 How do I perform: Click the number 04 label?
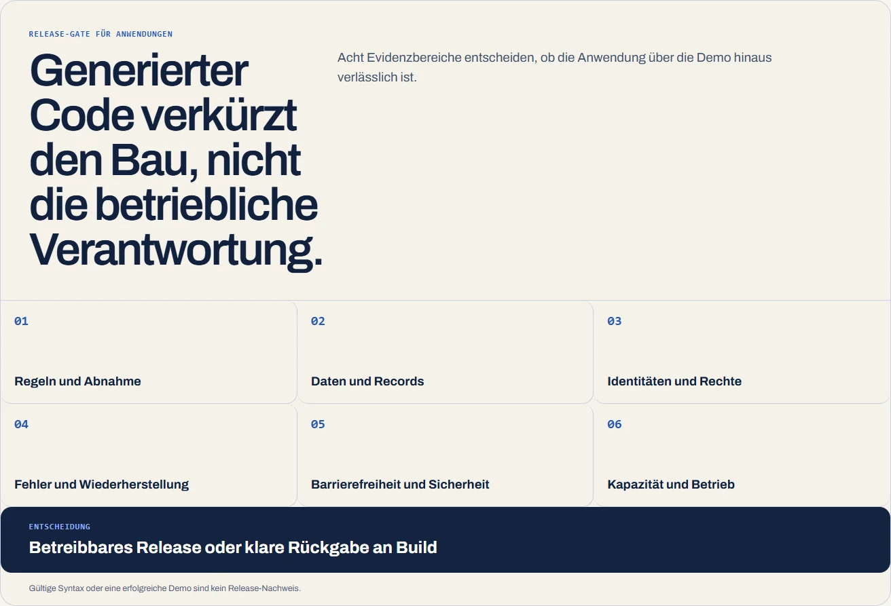tap(21, 424)
